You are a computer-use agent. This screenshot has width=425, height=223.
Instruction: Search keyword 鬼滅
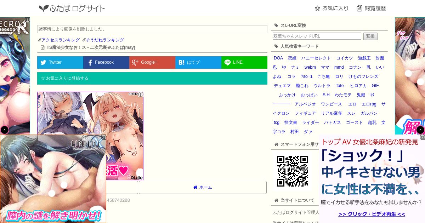click(x=361, y=95)
